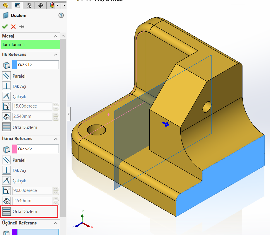Screen dimensions: 270x235
Task: Activate the Üçüncü Referans selection box
Action: click(37, 232)
